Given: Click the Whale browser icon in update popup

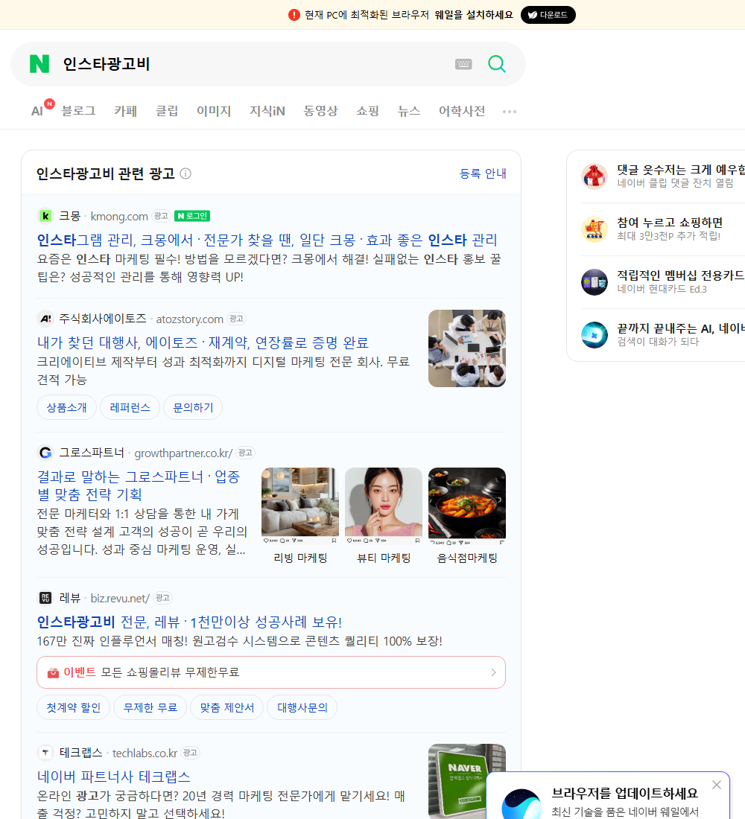Looking at the screenshot, I should tap(521, 804).
